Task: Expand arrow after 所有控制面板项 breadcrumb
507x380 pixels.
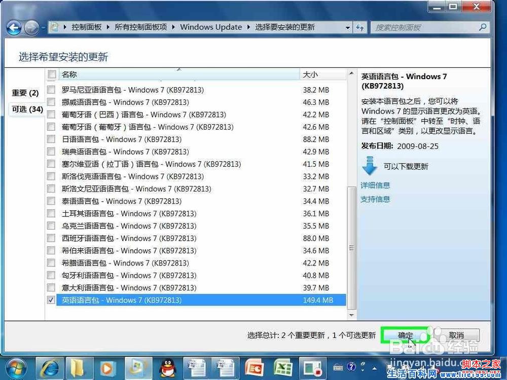Action: [173, 27]
